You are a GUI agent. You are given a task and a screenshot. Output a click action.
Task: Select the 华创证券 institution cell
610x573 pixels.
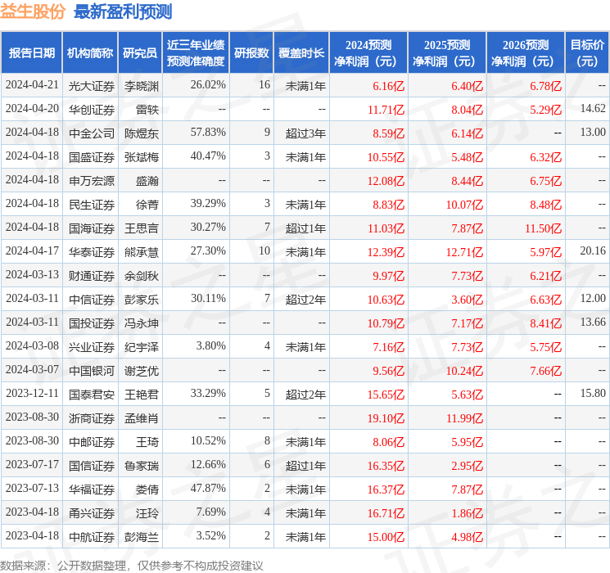tap(92, 110)
